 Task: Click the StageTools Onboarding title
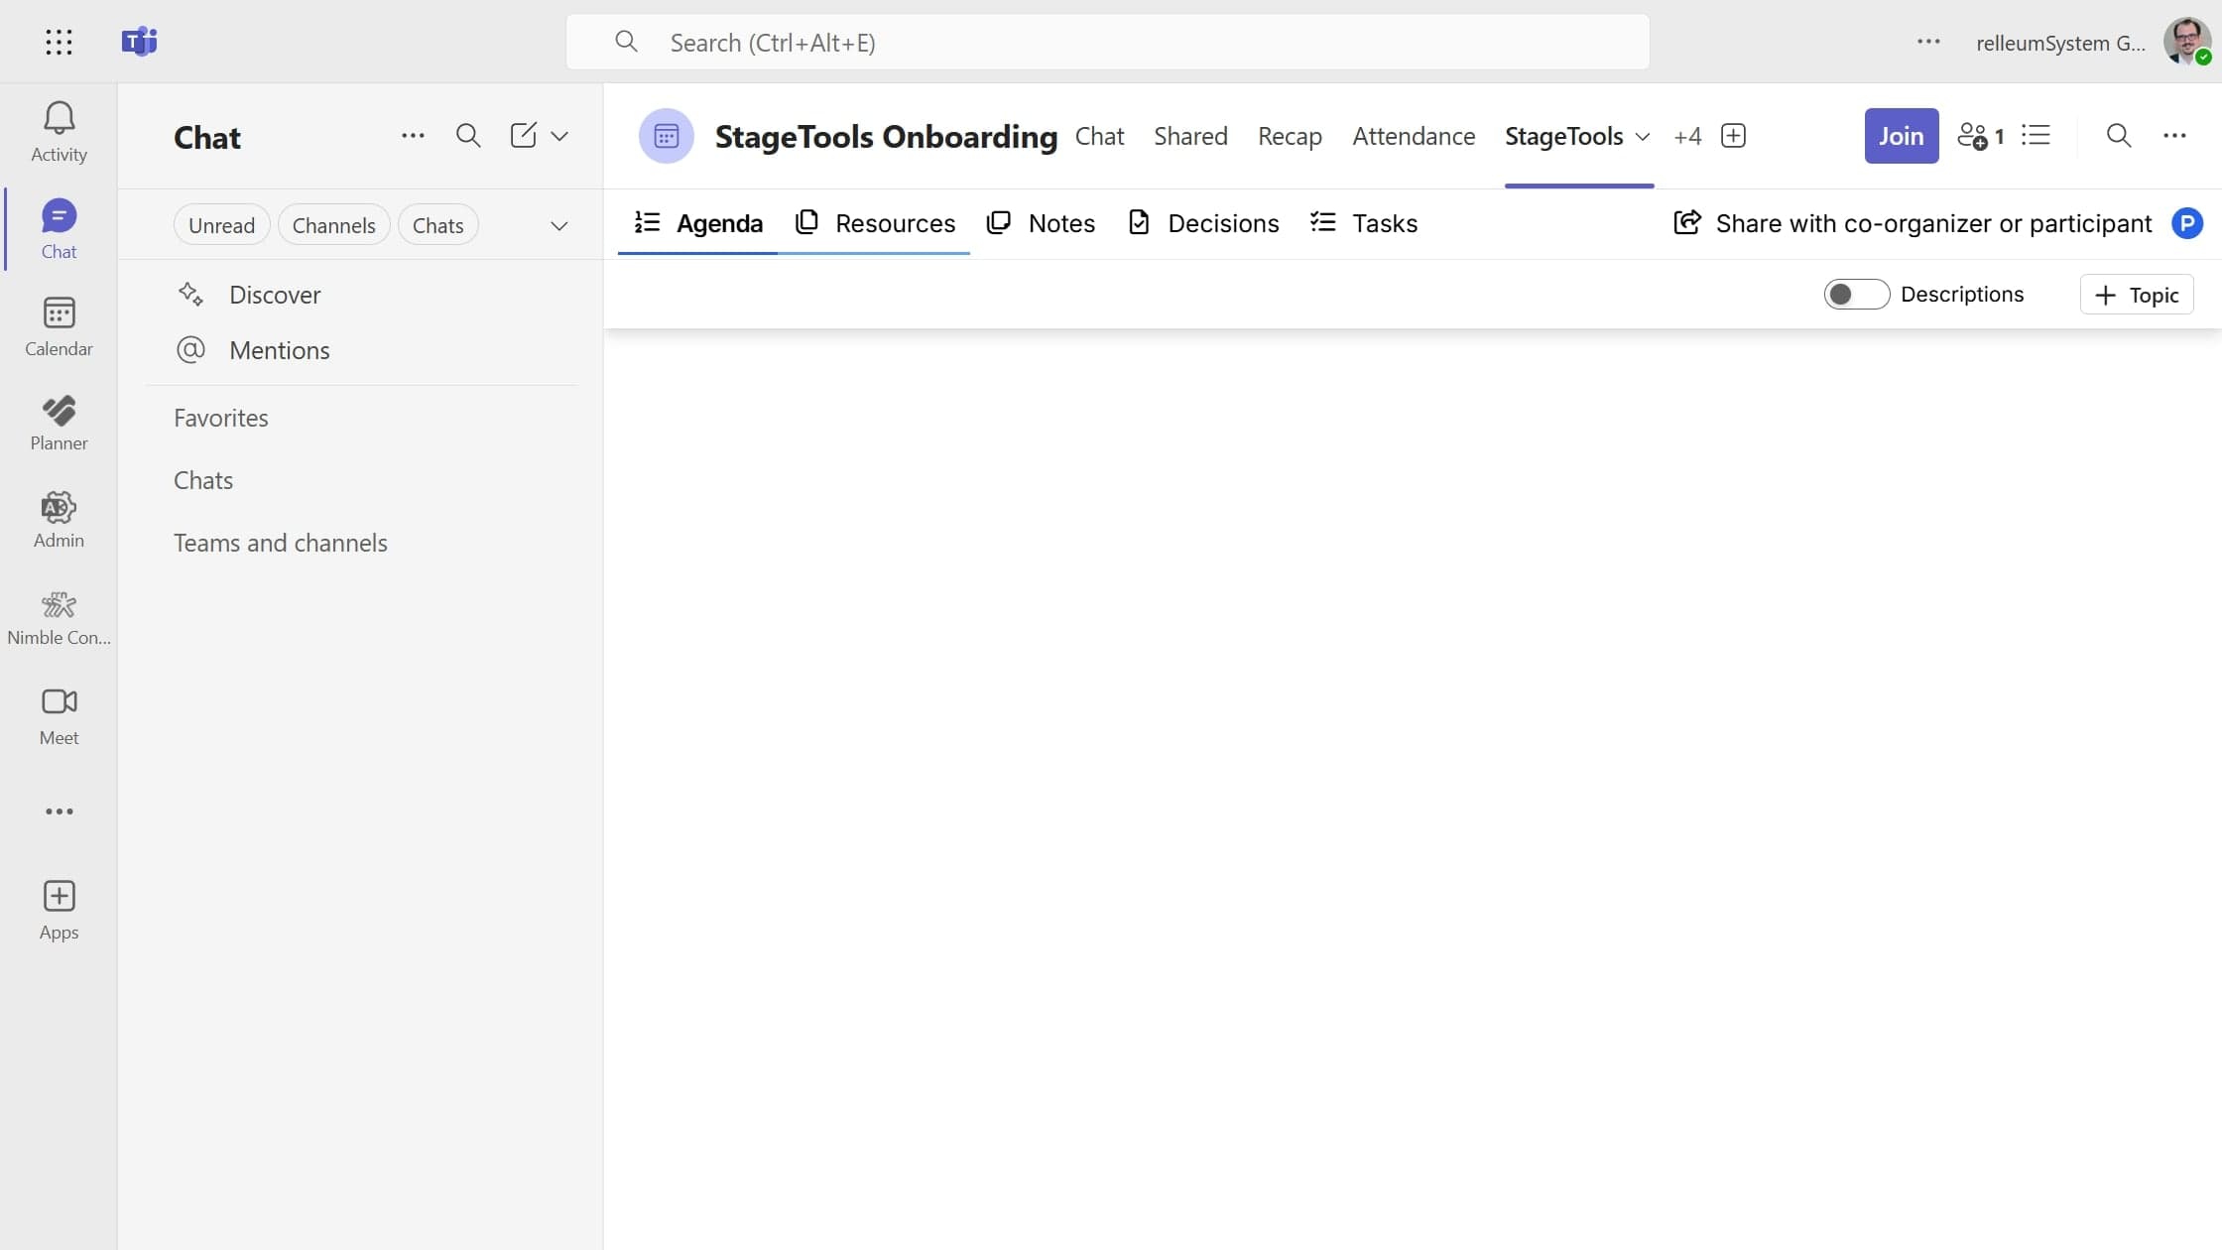[x=886, y=136]
